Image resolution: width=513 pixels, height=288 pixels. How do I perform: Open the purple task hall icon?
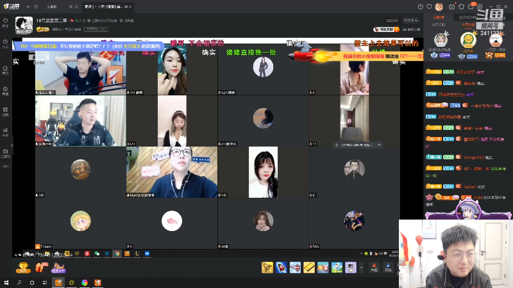[x=58, y=268]
